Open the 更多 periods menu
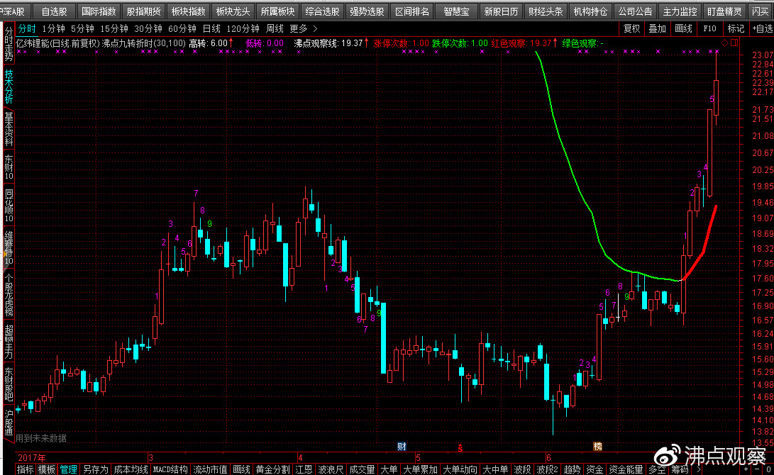 tap(298, 28)
